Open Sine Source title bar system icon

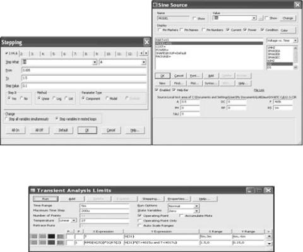[155, 4]
